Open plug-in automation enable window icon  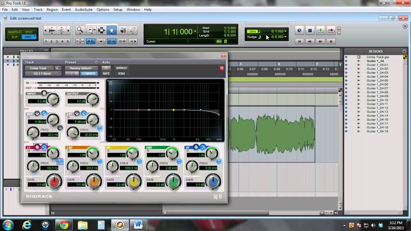coord(106,68)
